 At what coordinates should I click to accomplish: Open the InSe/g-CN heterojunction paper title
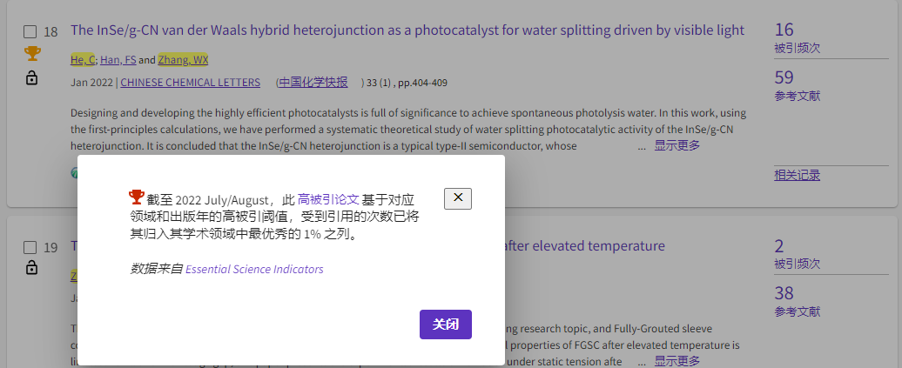407,30
